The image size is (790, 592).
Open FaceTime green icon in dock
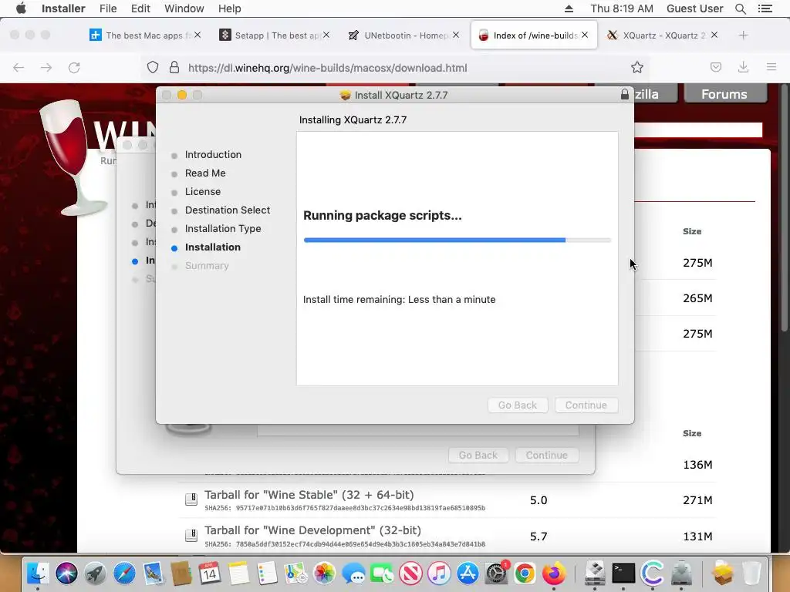382,573
